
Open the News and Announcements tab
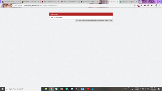[x=50, y=2]
